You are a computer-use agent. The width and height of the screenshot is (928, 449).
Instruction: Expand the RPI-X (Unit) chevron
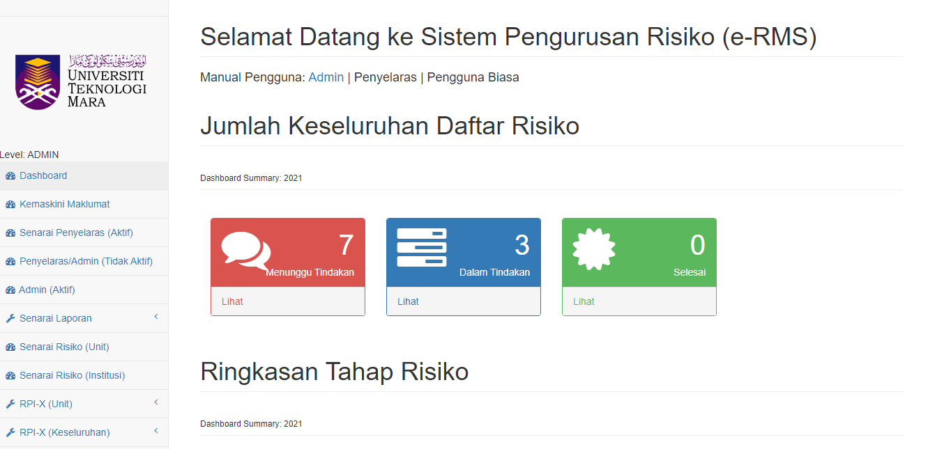(x=156, y=403)
